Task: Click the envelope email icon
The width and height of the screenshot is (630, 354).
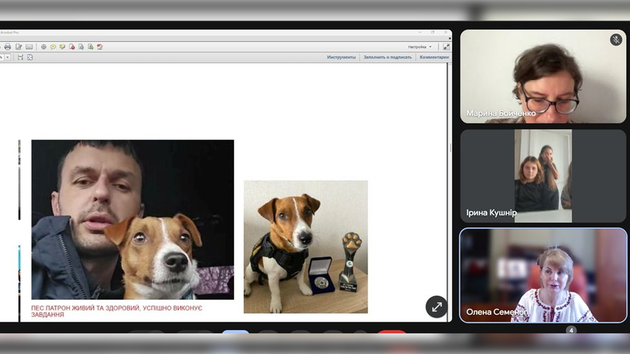Action: point(29,47)
